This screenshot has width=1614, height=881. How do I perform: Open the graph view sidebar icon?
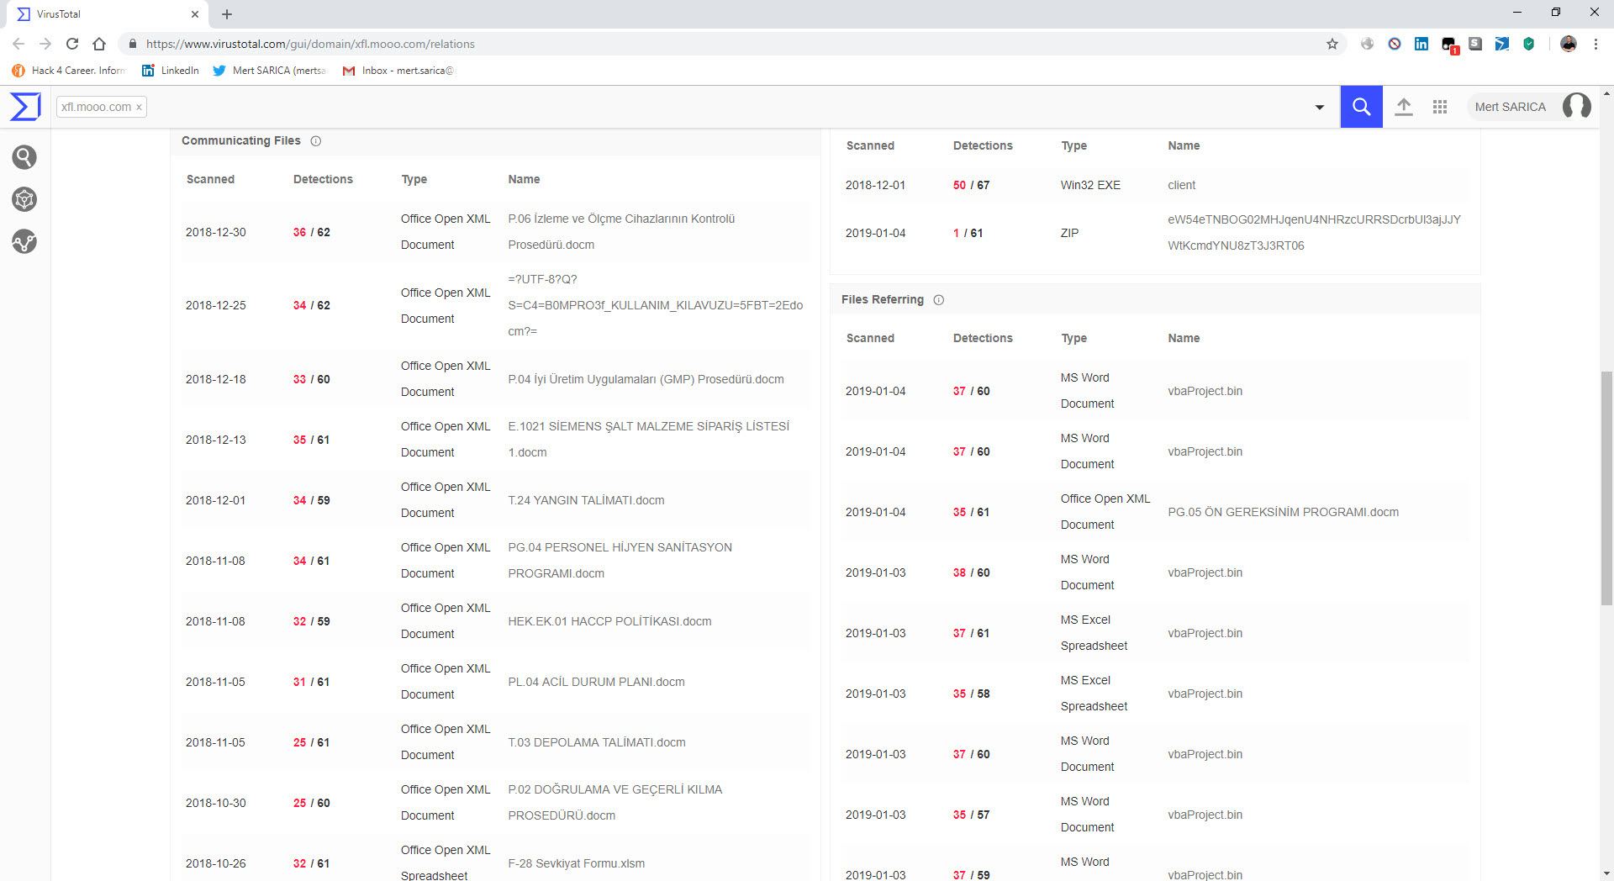coord(24,200)
